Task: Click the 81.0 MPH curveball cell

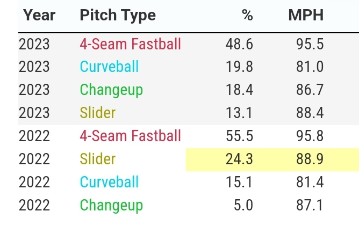Action: [310, 67]
